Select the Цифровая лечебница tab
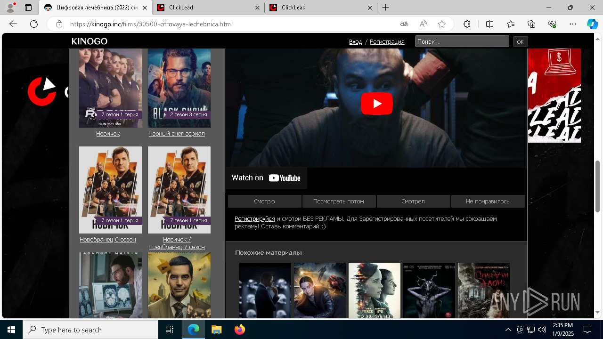This screenshot has width=603, height=339. coord(95,8)
